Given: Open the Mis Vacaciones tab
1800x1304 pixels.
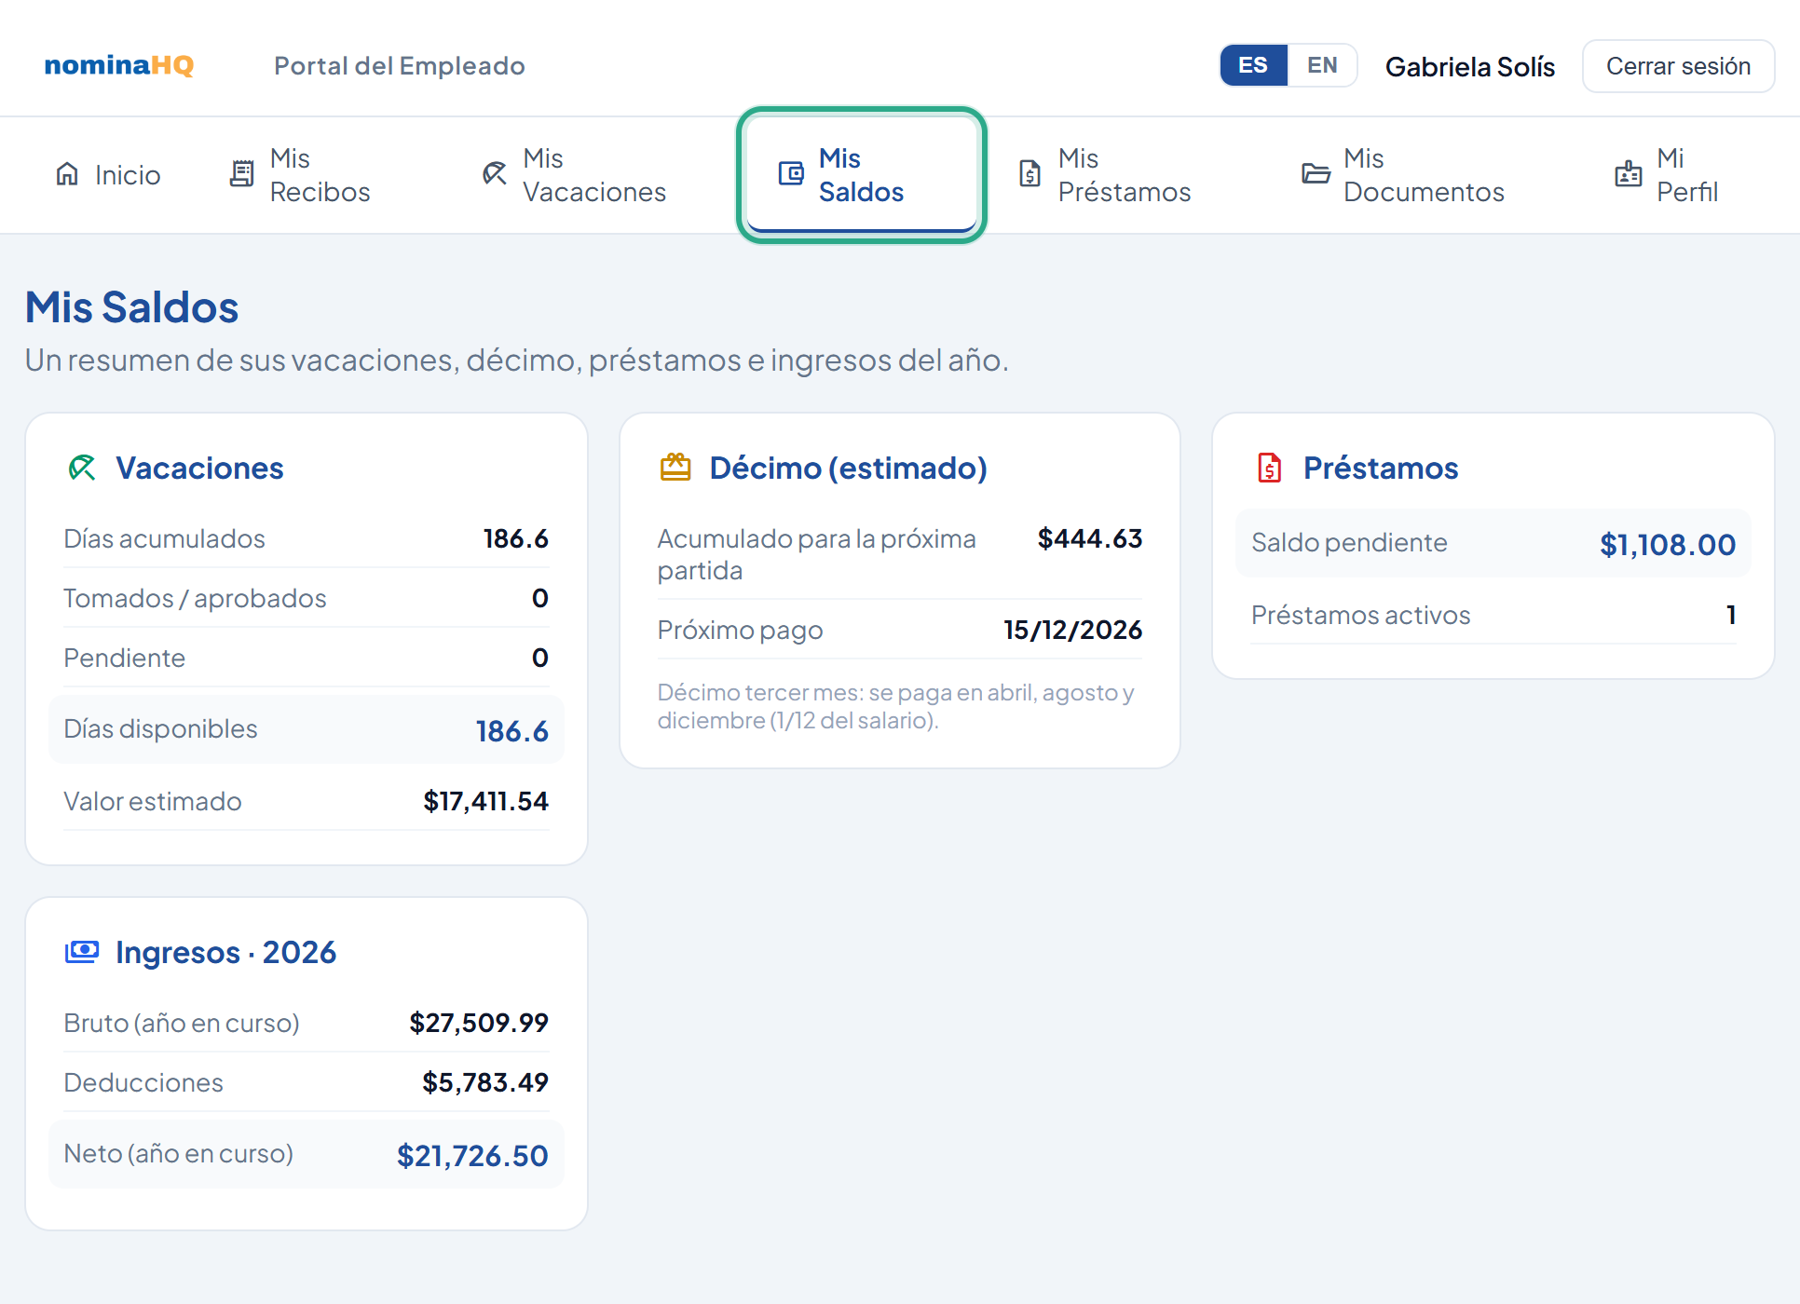Looking at the screenshot, I should [574, 175].
